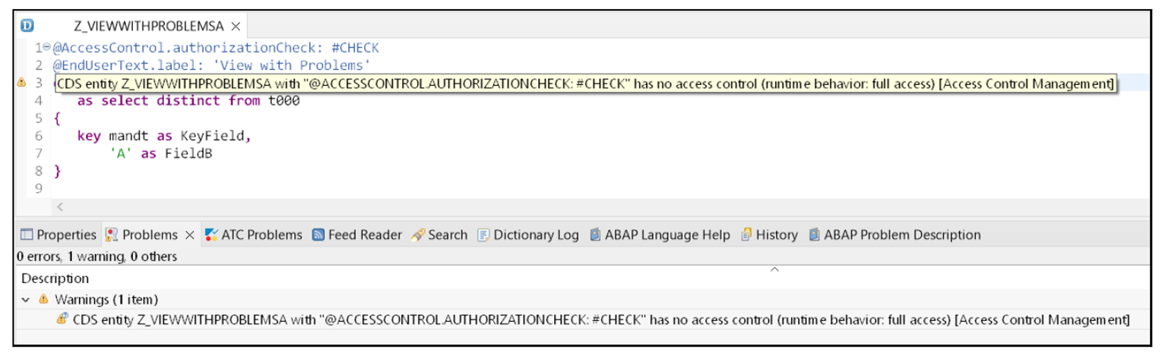Image resolution: width=1162 pixels, height=356 pixels.
Task: Click the editor's horizontal scroll left arrow
Action: tap(60, 206)
